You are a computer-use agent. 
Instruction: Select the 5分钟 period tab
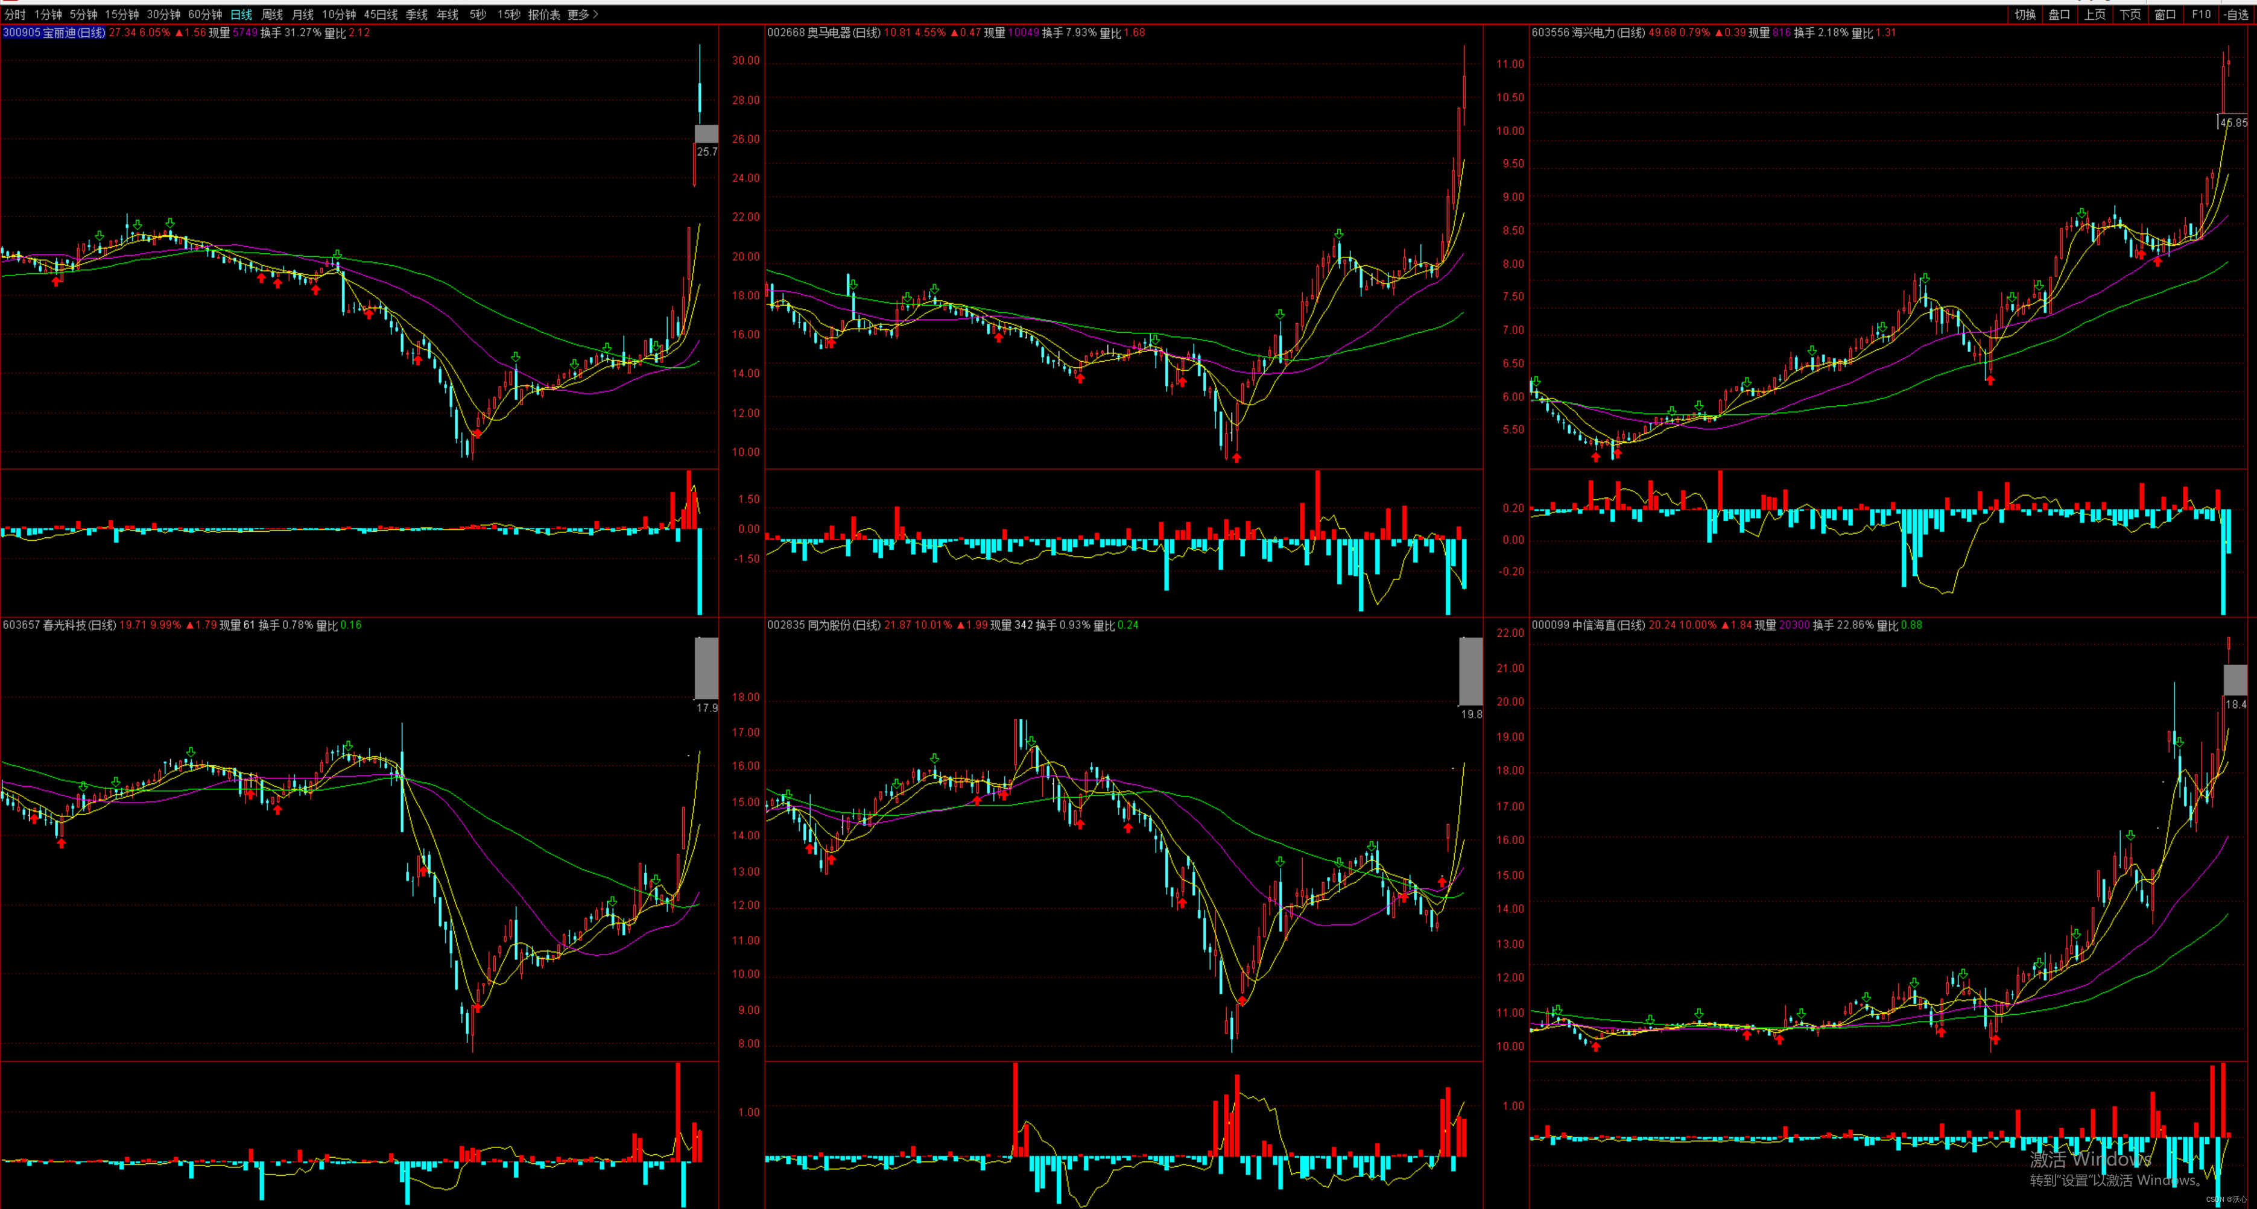pyautogui.click(x=83, y=15)
